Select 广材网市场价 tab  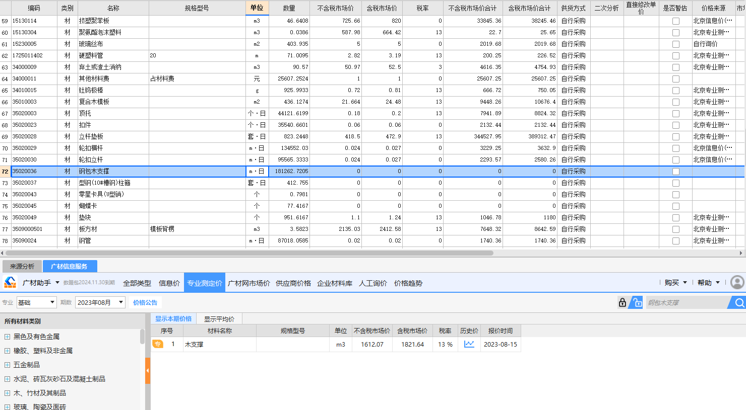click(x=249, y=283)
